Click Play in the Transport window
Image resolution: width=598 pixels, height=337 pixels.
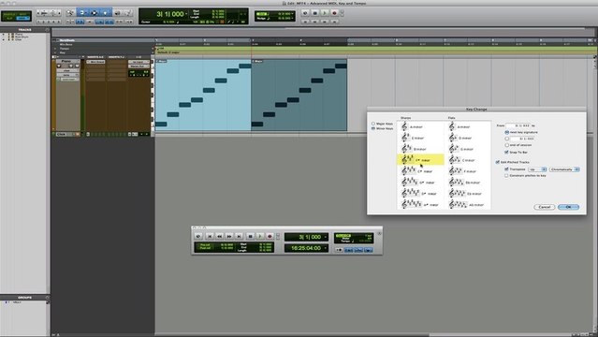pos(260,236)
